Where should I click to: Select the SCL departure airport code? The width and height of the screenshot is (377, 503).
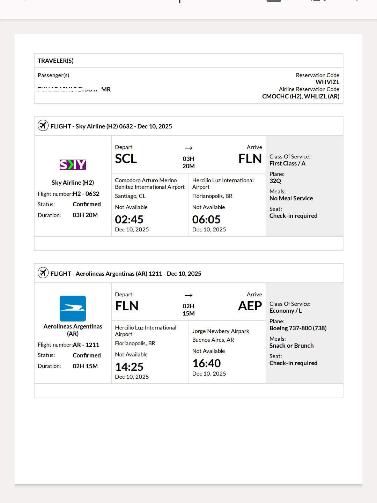(126, 159)
